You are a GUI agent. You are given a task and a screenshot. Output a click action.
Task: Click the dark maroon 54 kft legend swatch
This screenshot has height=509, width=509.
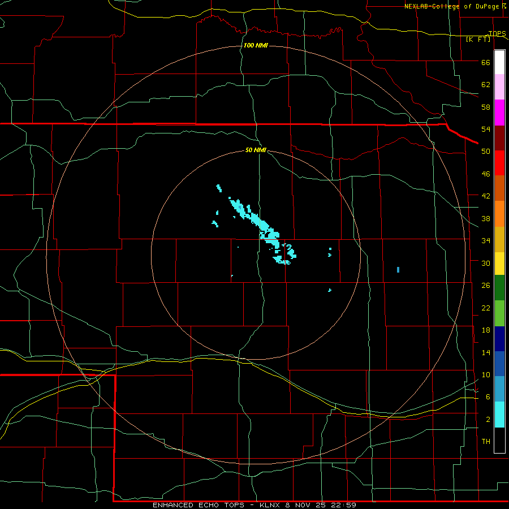point(499,138)
